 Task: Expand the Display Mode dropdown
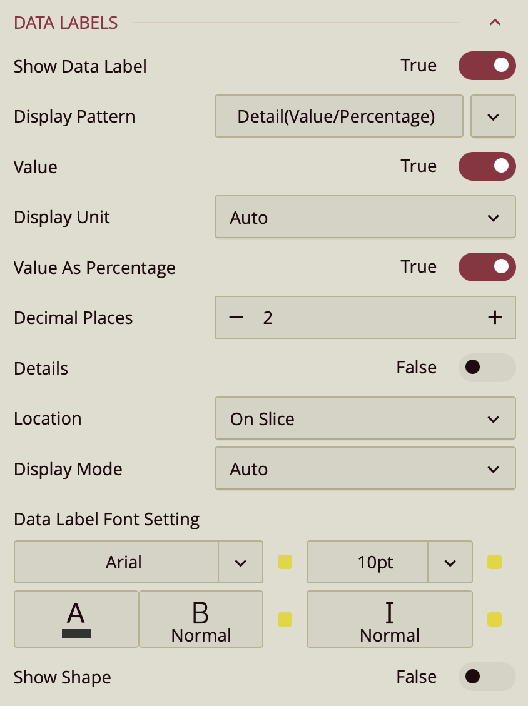pyautogui.click(x=365, y=468)
